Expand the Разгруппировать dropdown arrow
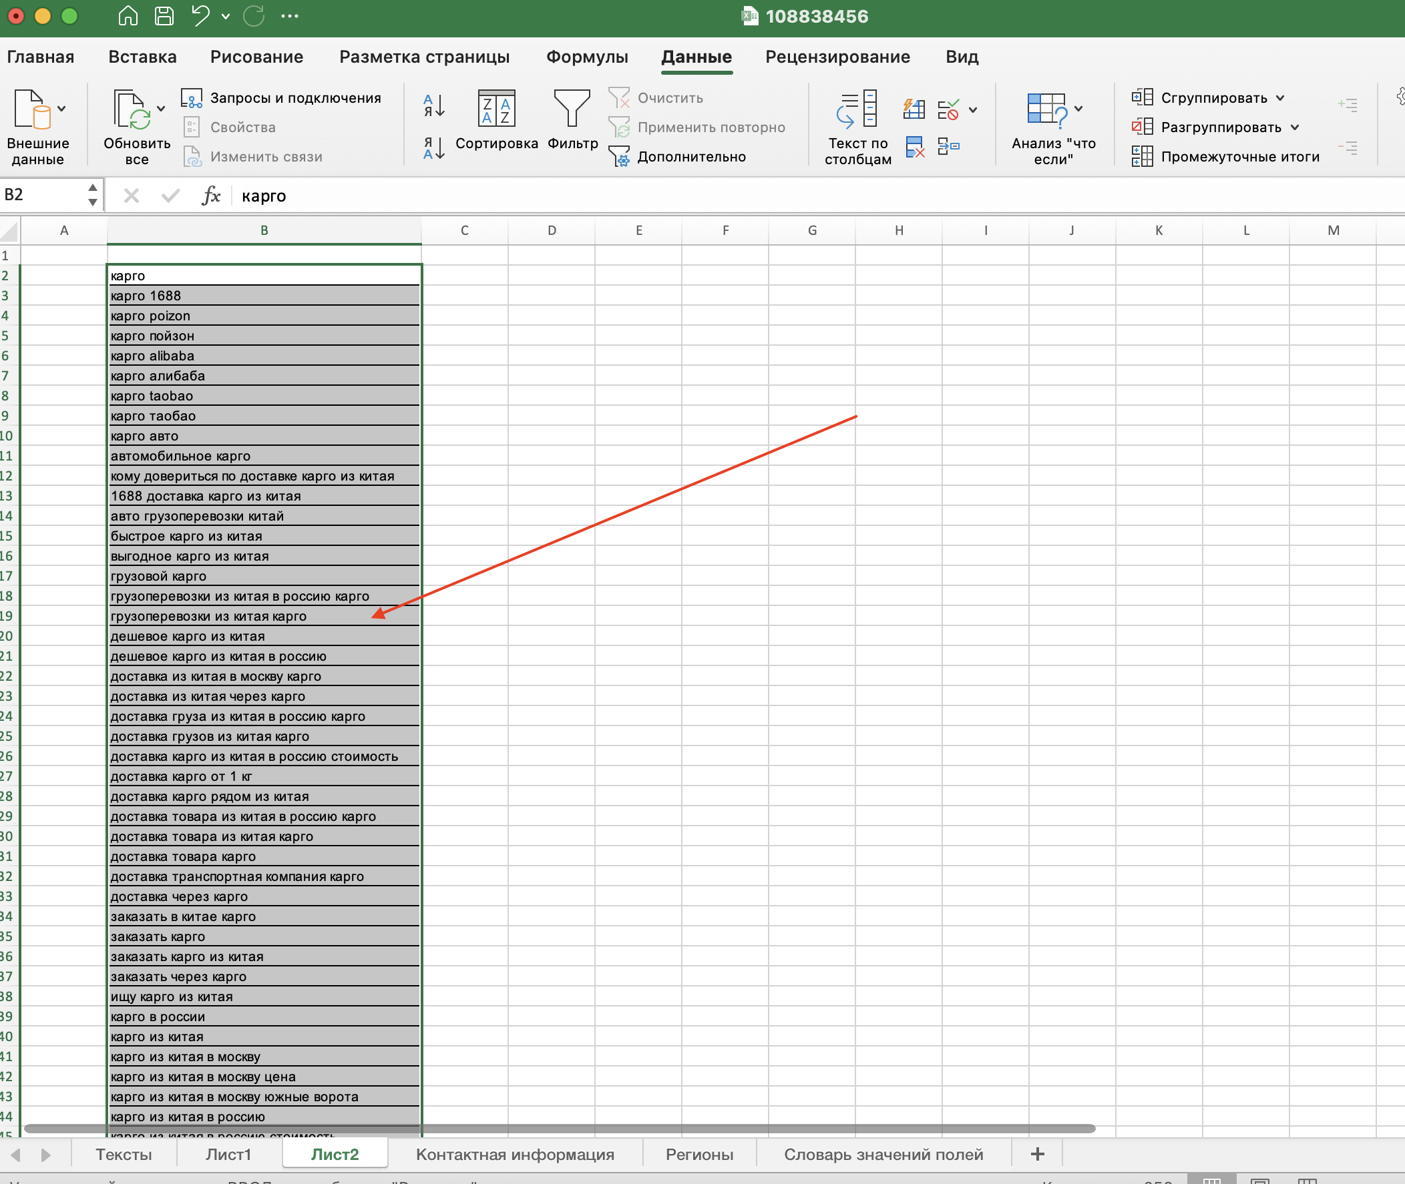The width and height of the screenshot is (1405, 1184). [1294, 127]
